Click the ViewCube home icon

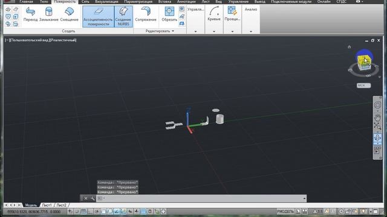pos(350,47)
